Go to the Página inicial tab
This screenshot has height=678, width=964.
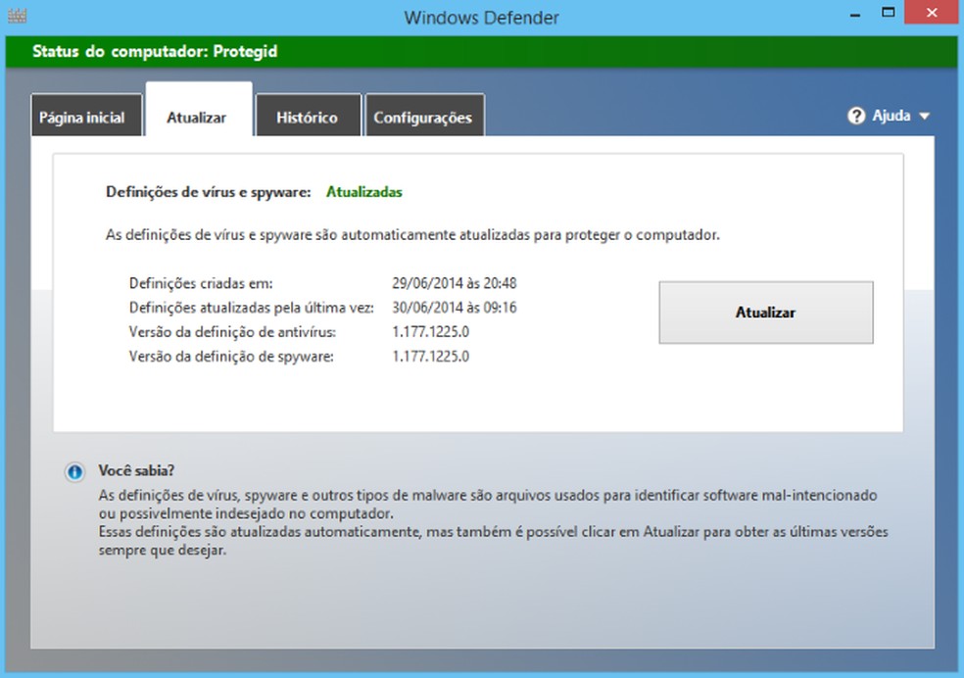pos(85,115)
